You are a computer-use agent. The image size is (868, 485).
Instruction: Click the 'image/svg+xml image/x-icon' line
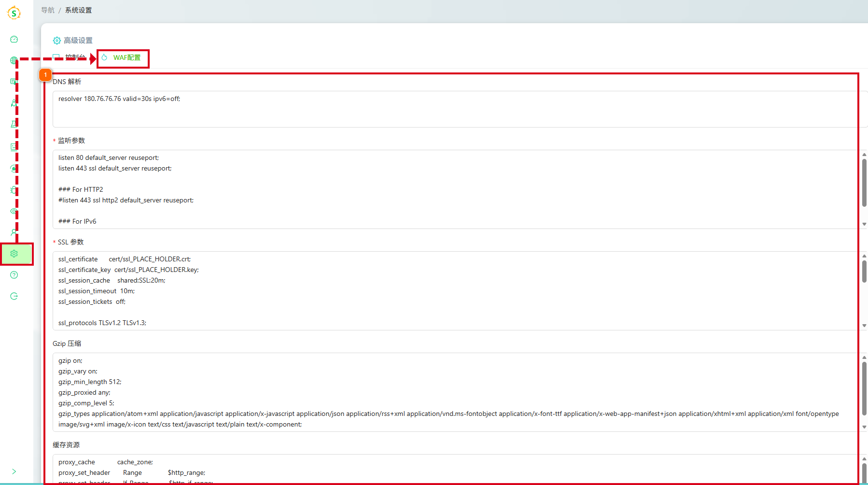180,424
